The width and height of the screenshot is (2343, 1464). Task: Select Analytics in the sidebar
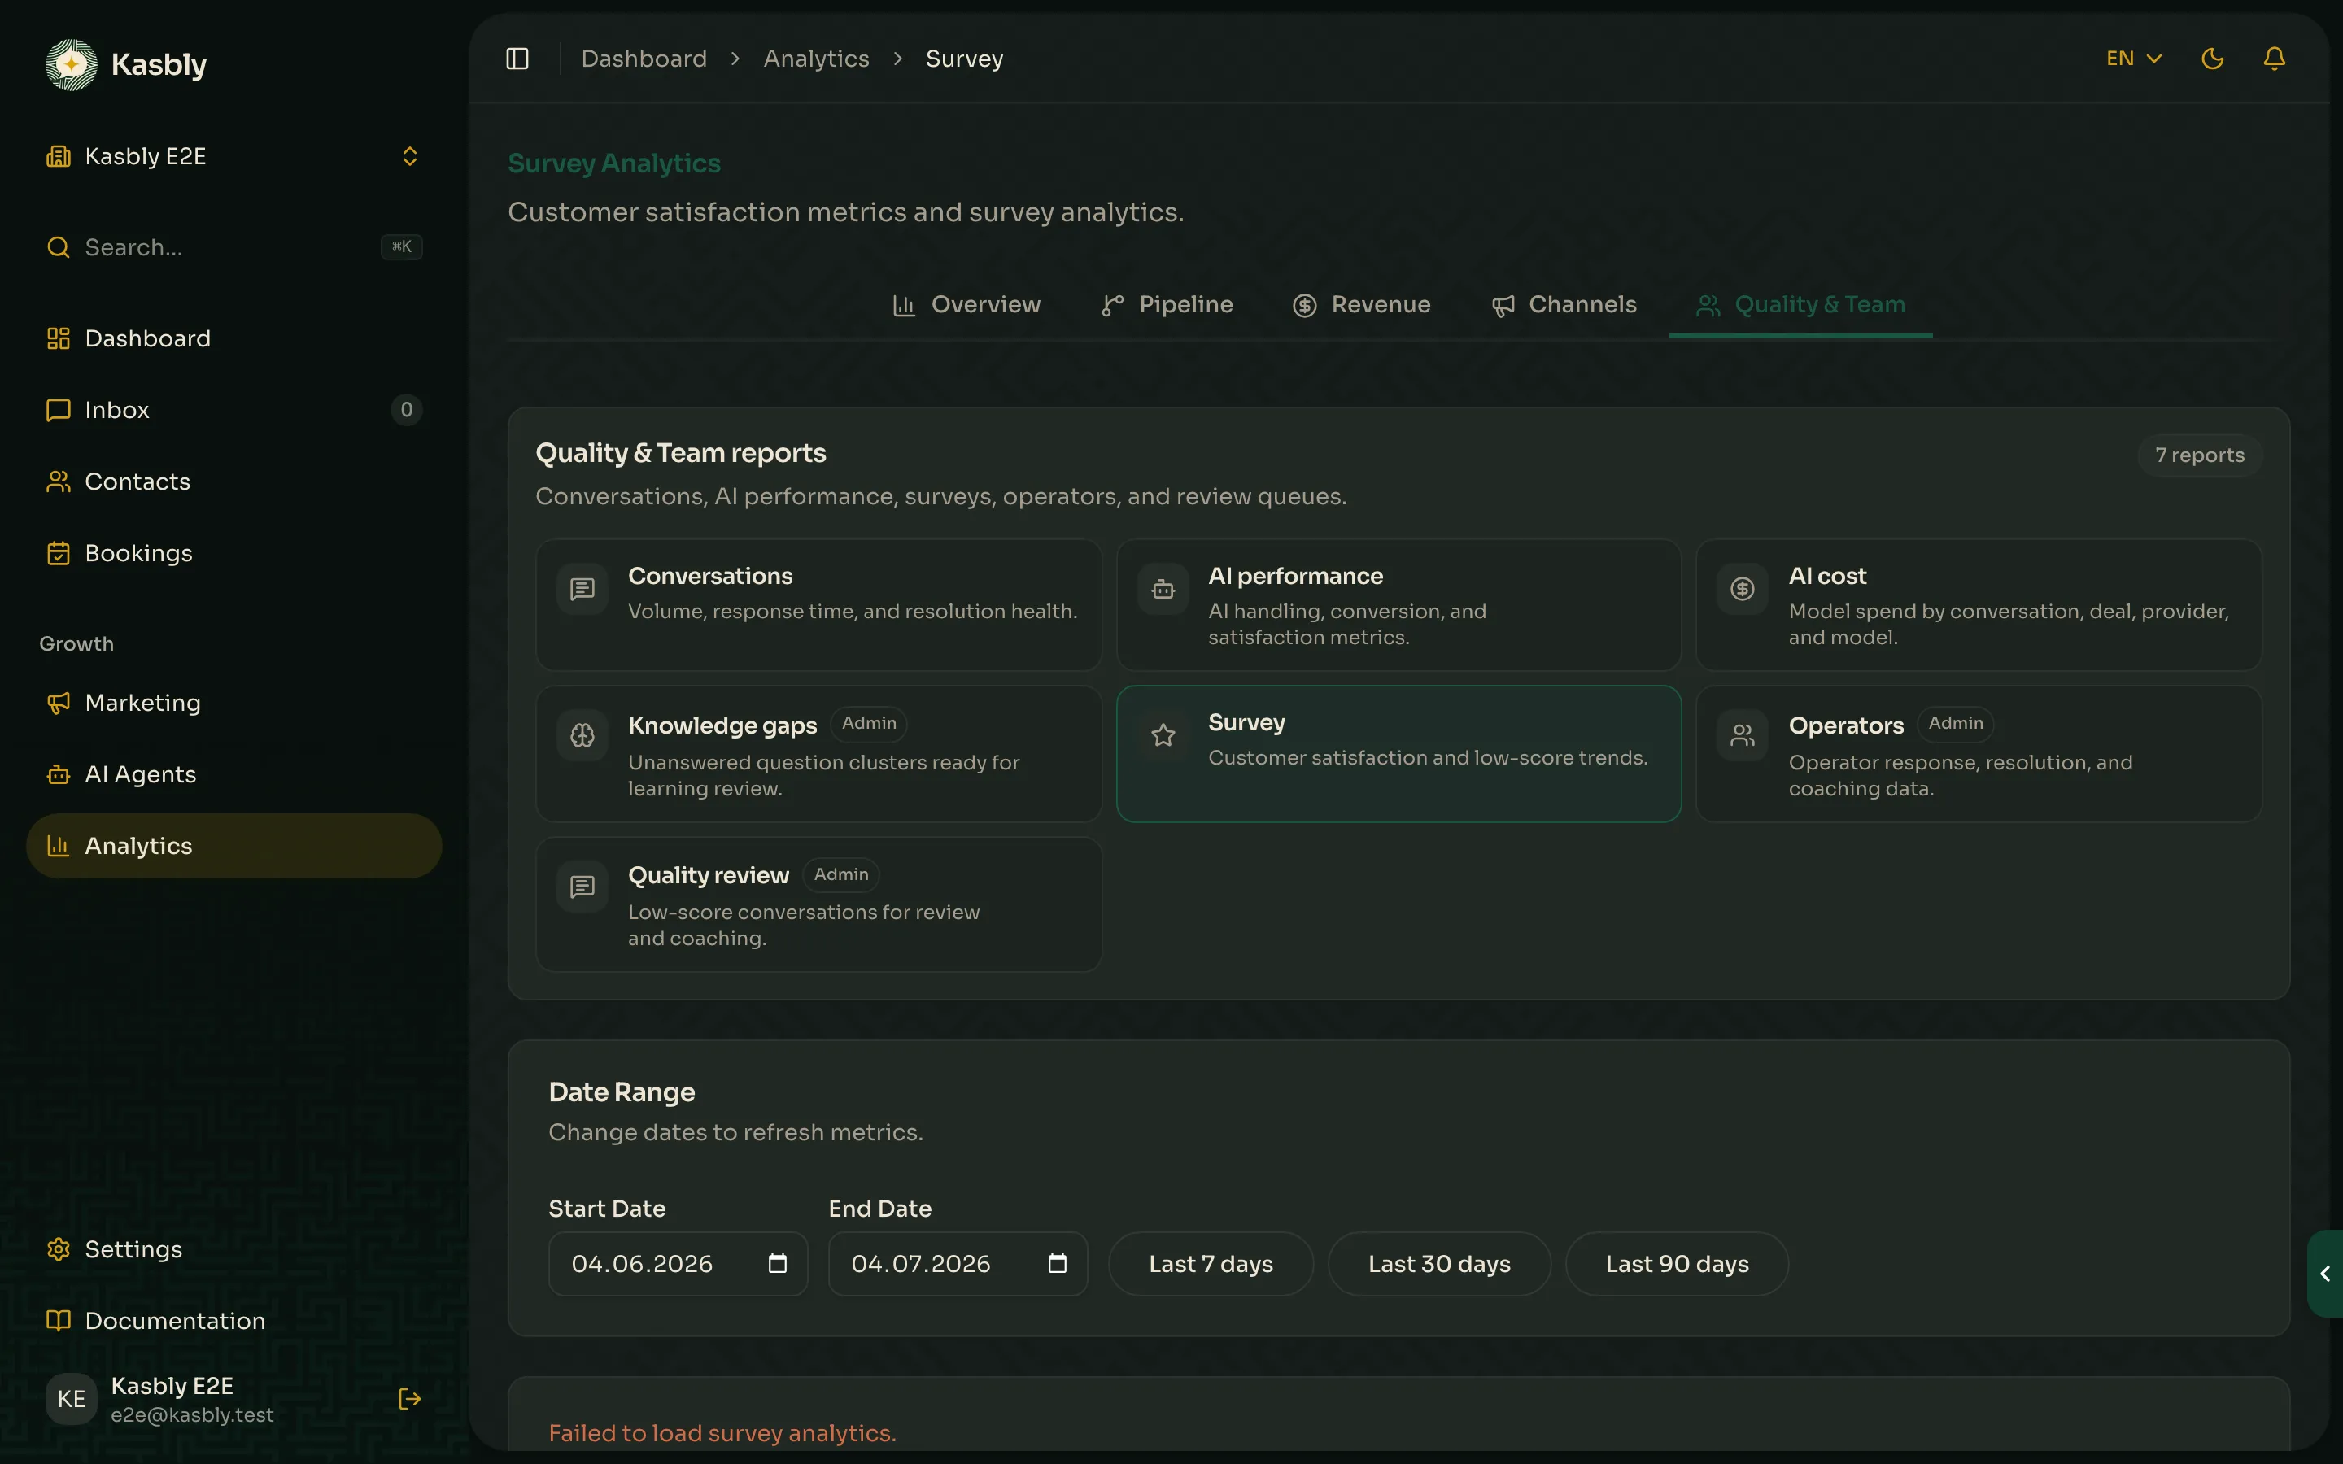coord(233,845)
